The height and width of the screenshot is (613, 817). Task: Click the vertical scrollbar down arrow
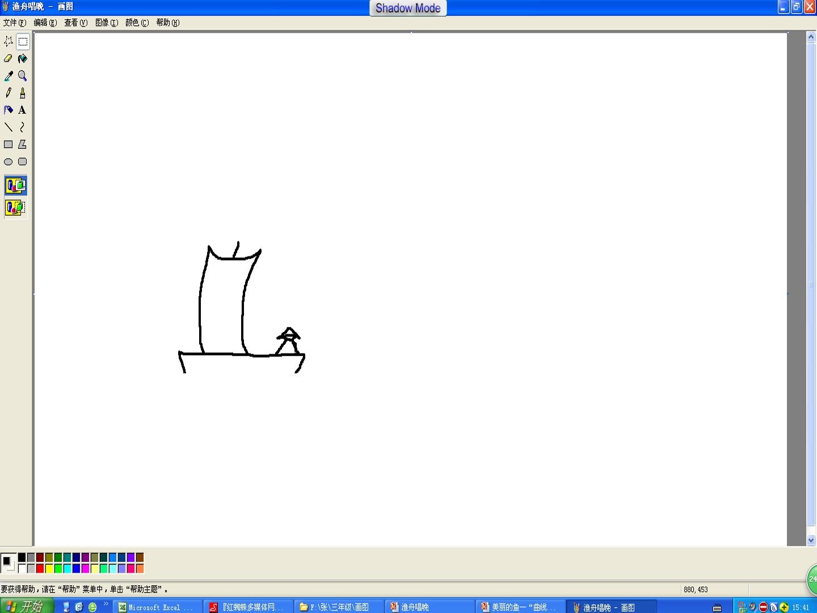pyautogui.click(x=811, y=540)
